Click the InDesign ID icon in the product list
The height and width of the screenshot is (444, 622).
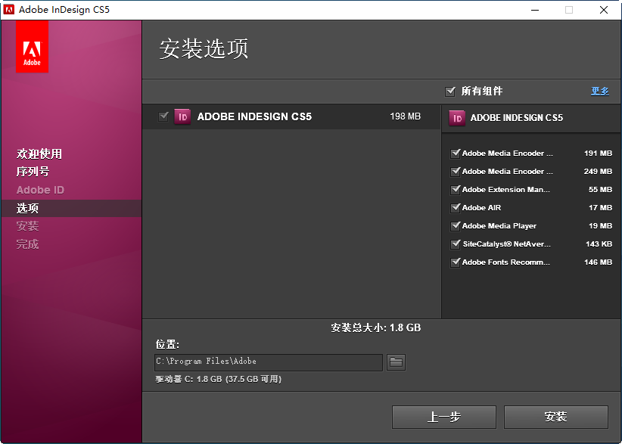click(x=182, y=116)
